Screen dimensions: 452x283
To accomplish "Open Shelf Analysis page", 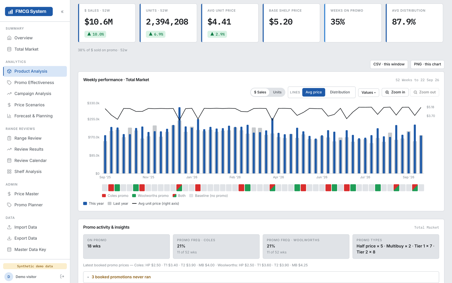I will (35, 172).
